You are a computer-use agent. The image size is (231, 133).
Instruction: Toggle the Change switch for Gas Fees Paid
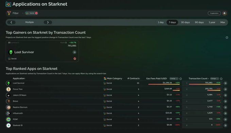(174, 79)
